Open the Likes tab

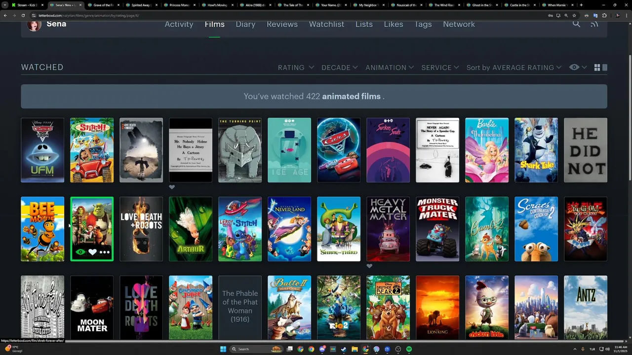pos(394,24)
